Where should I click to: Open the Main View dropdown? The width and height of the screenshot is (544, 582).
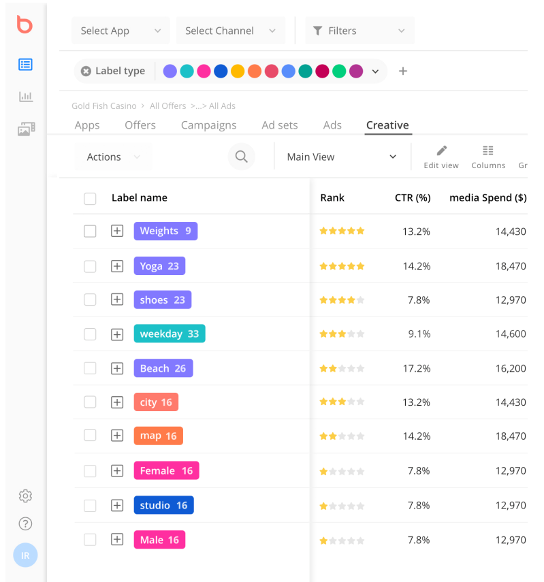341,157
